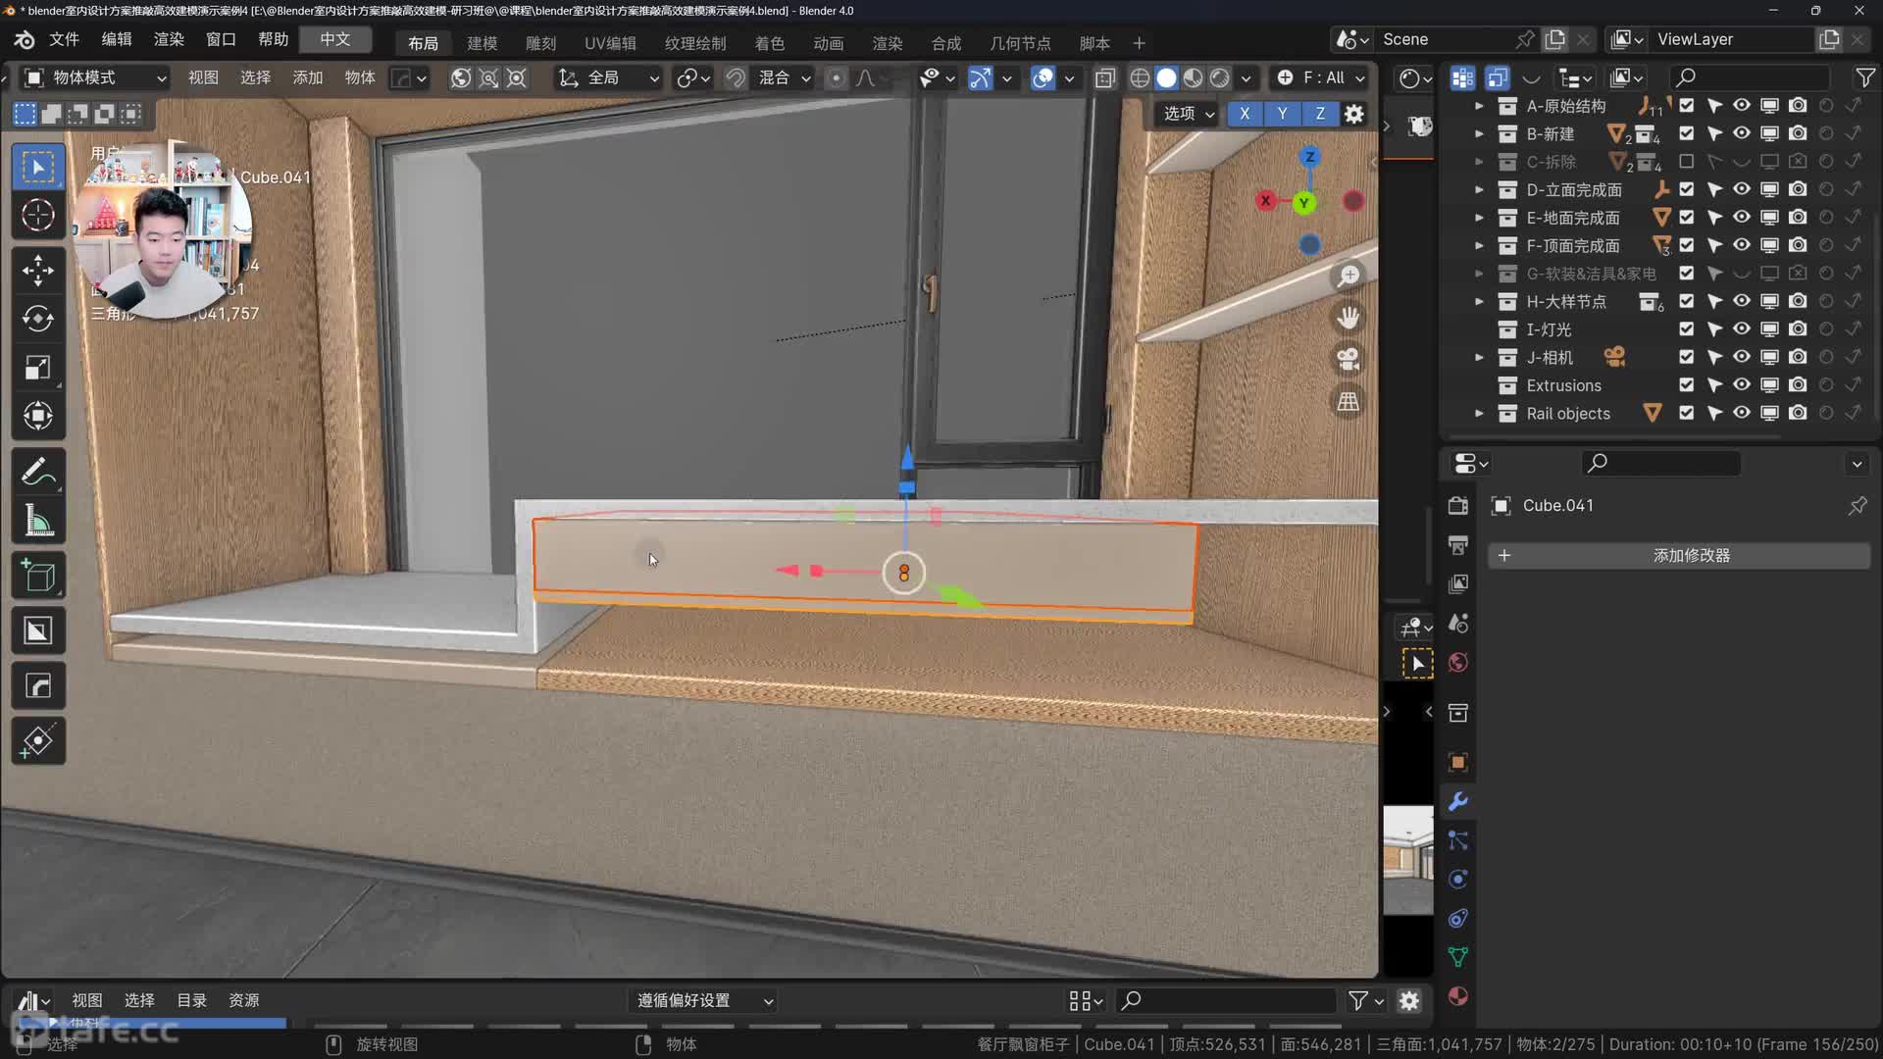
Task: Click the 3D Cursor tool
Action: click(x=38, y=215)
